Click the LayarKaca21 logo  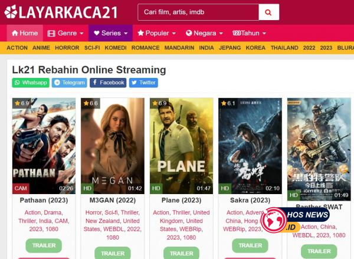(61, 12)
